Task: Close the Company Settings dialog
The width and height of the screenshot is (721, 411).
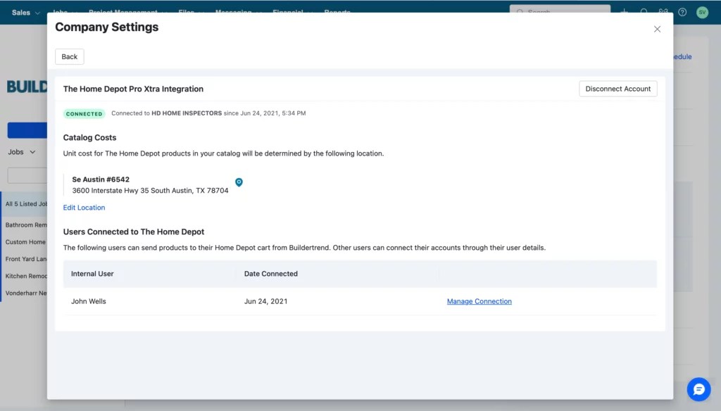Action: click(657, 29)
